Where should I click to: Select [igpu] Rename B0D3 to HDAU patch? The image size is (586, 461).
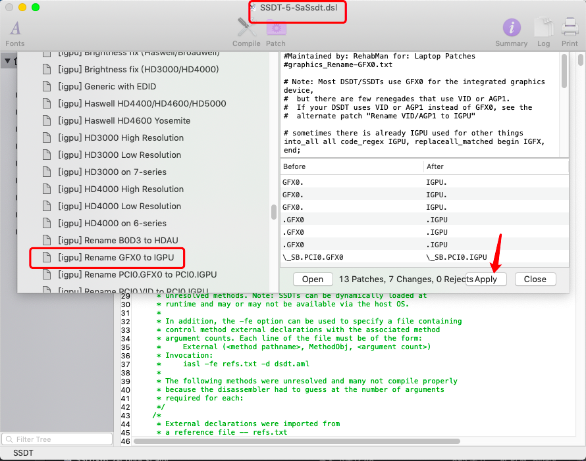coord(118,240)
